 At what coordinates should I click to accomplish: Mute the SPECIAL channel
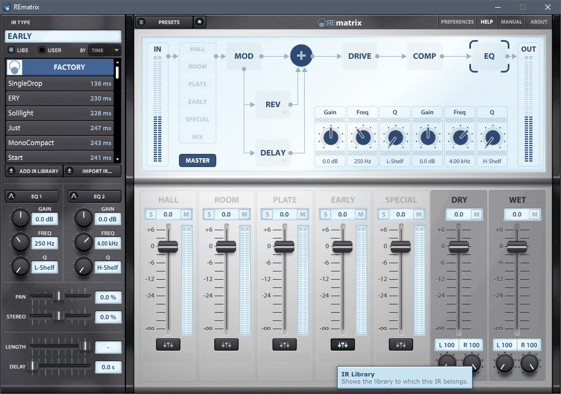(419, 214)
